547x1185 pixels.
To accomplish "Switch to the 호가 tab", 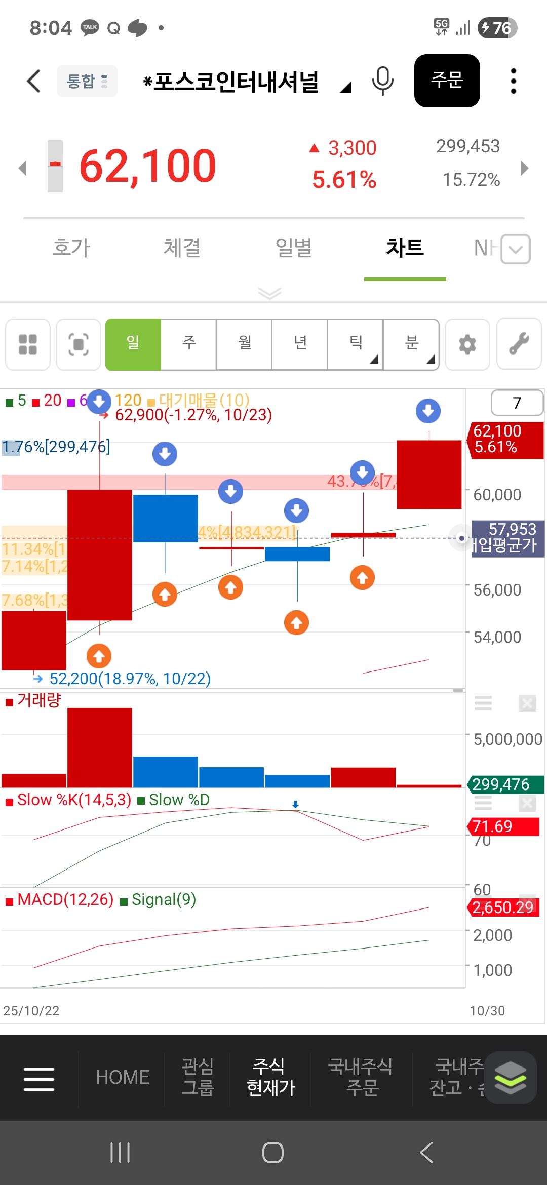I will (71, 248).
